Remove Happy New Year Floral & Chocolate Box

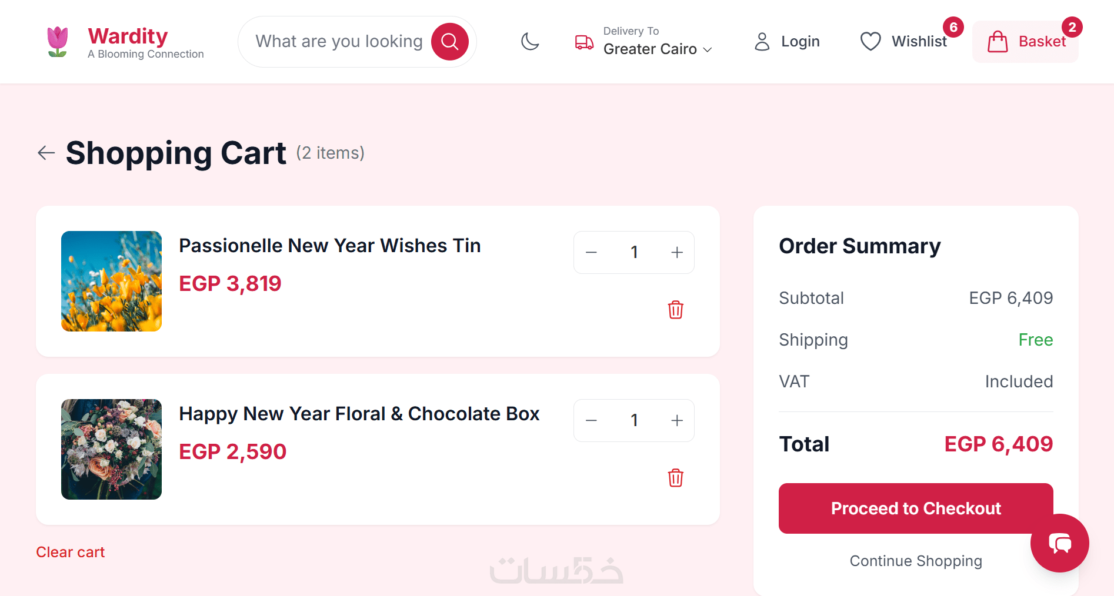click(676, 478)
